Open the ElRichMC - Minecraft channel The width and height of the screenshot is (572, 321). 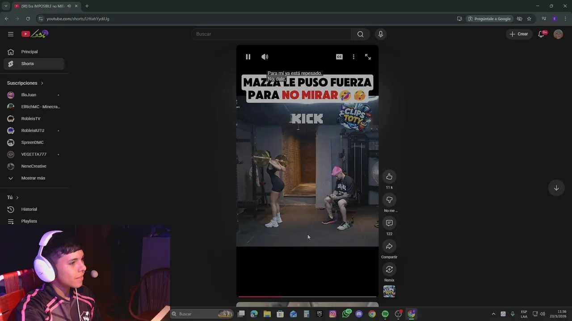point(34,107)
